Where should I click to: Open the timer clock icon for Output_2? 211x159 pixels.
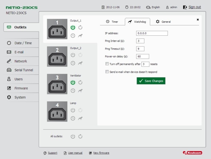(73, 63)
